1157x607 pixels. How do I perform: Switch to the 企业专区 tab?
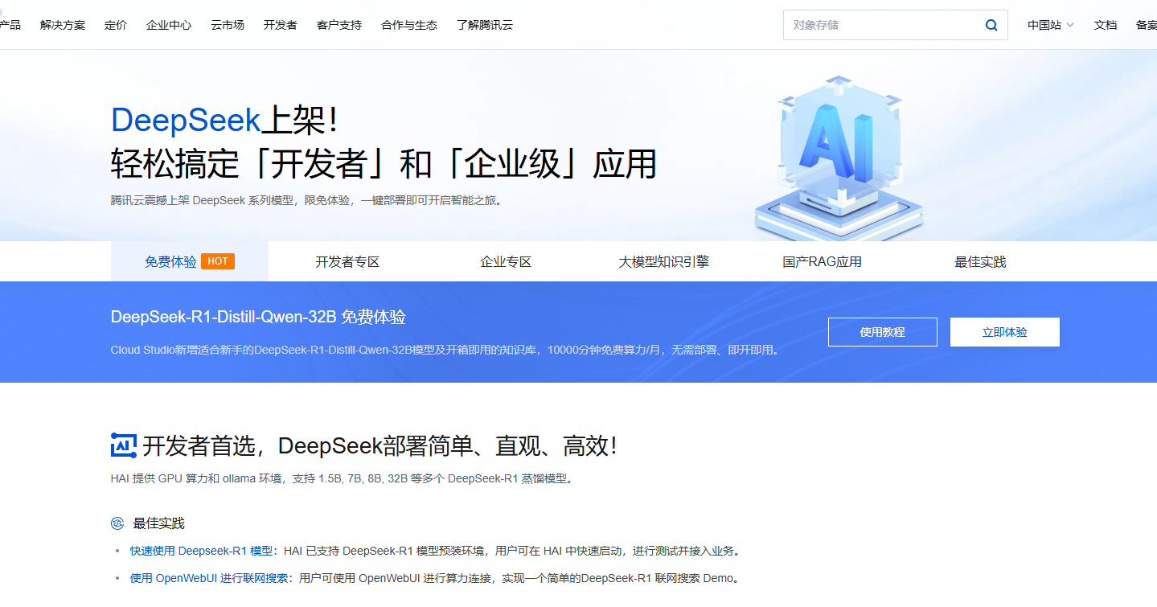(506, 261)
